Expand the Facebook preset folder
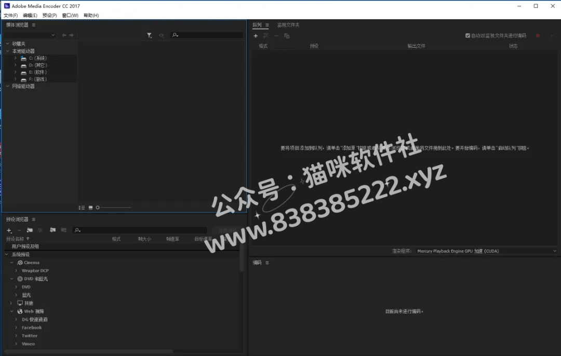 point(16,327)
